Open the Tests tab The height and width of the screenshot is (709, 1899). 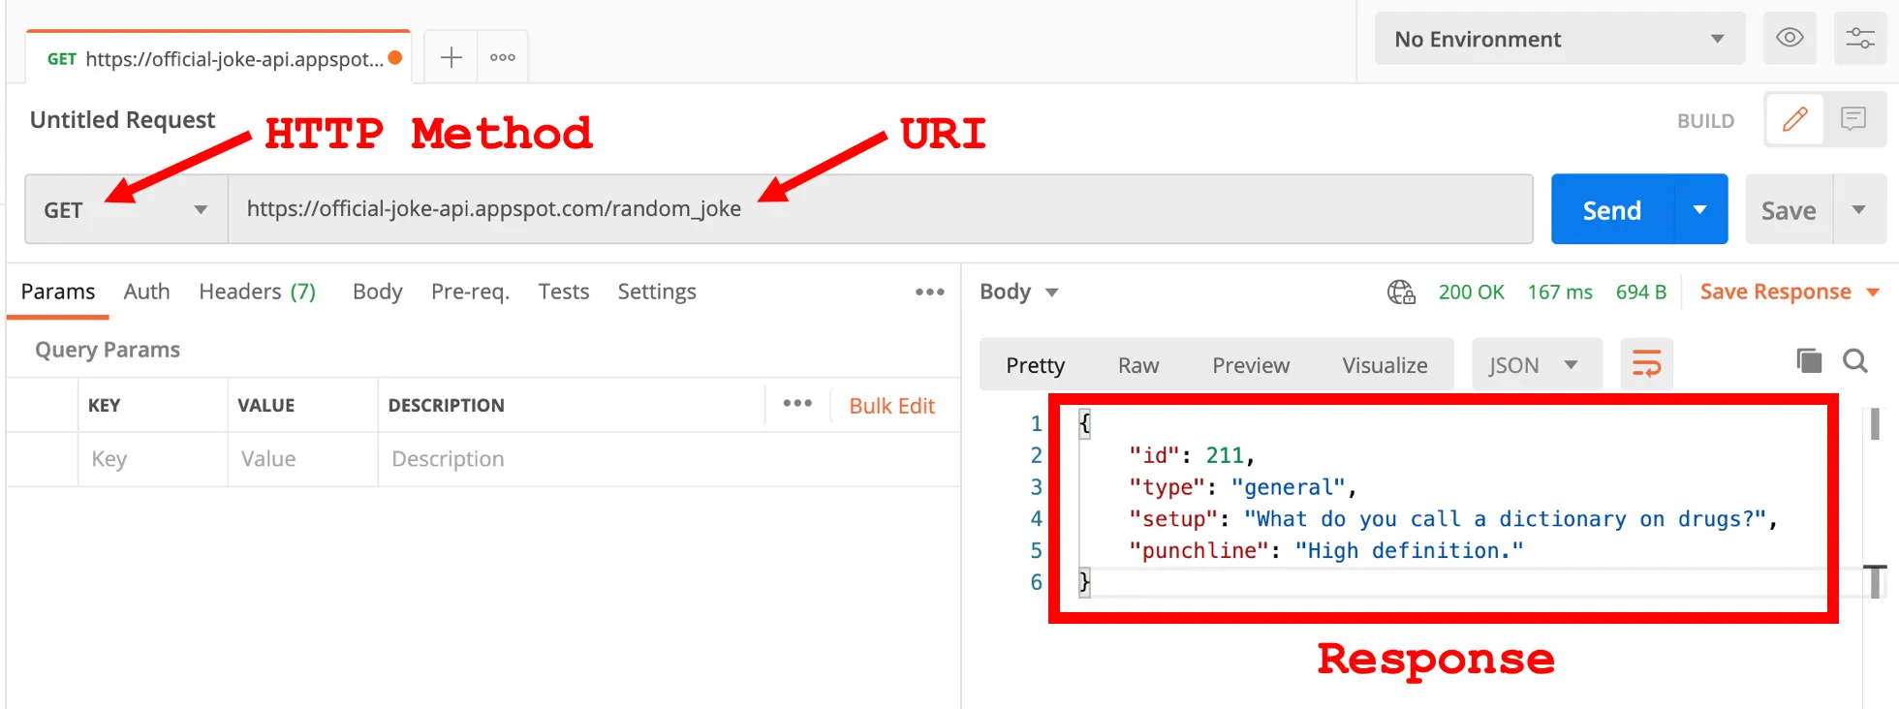coord(563,292)
